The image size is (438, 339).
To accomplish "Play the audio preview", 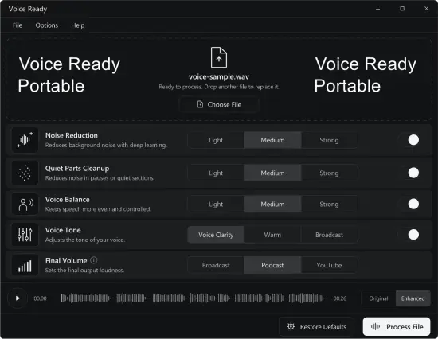I will click(18, 298).
